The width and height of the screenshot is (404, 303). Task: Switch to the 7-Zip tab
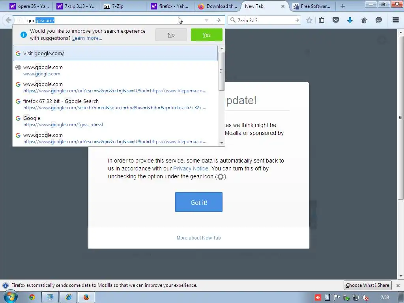point(123,6)
